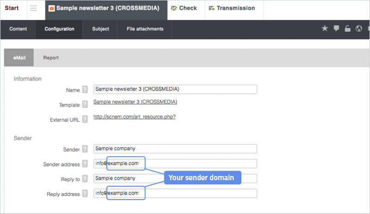Switch to the Check tab
The image size is (370, 214).
coord(184,8)
